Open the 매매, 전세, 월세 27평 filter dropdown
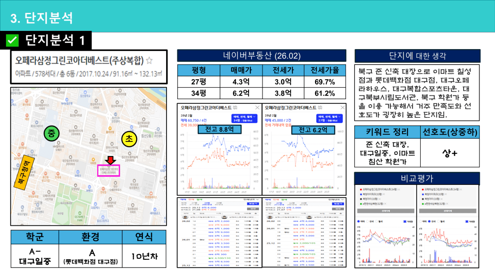Image resolution: width=495 pixels, height=278 pixels. pyautogui.click(x=330, y=118)
